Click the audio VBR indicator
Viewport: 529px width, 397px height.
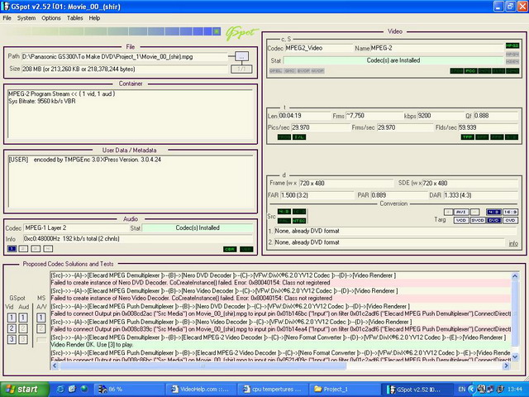pos(246,249)
